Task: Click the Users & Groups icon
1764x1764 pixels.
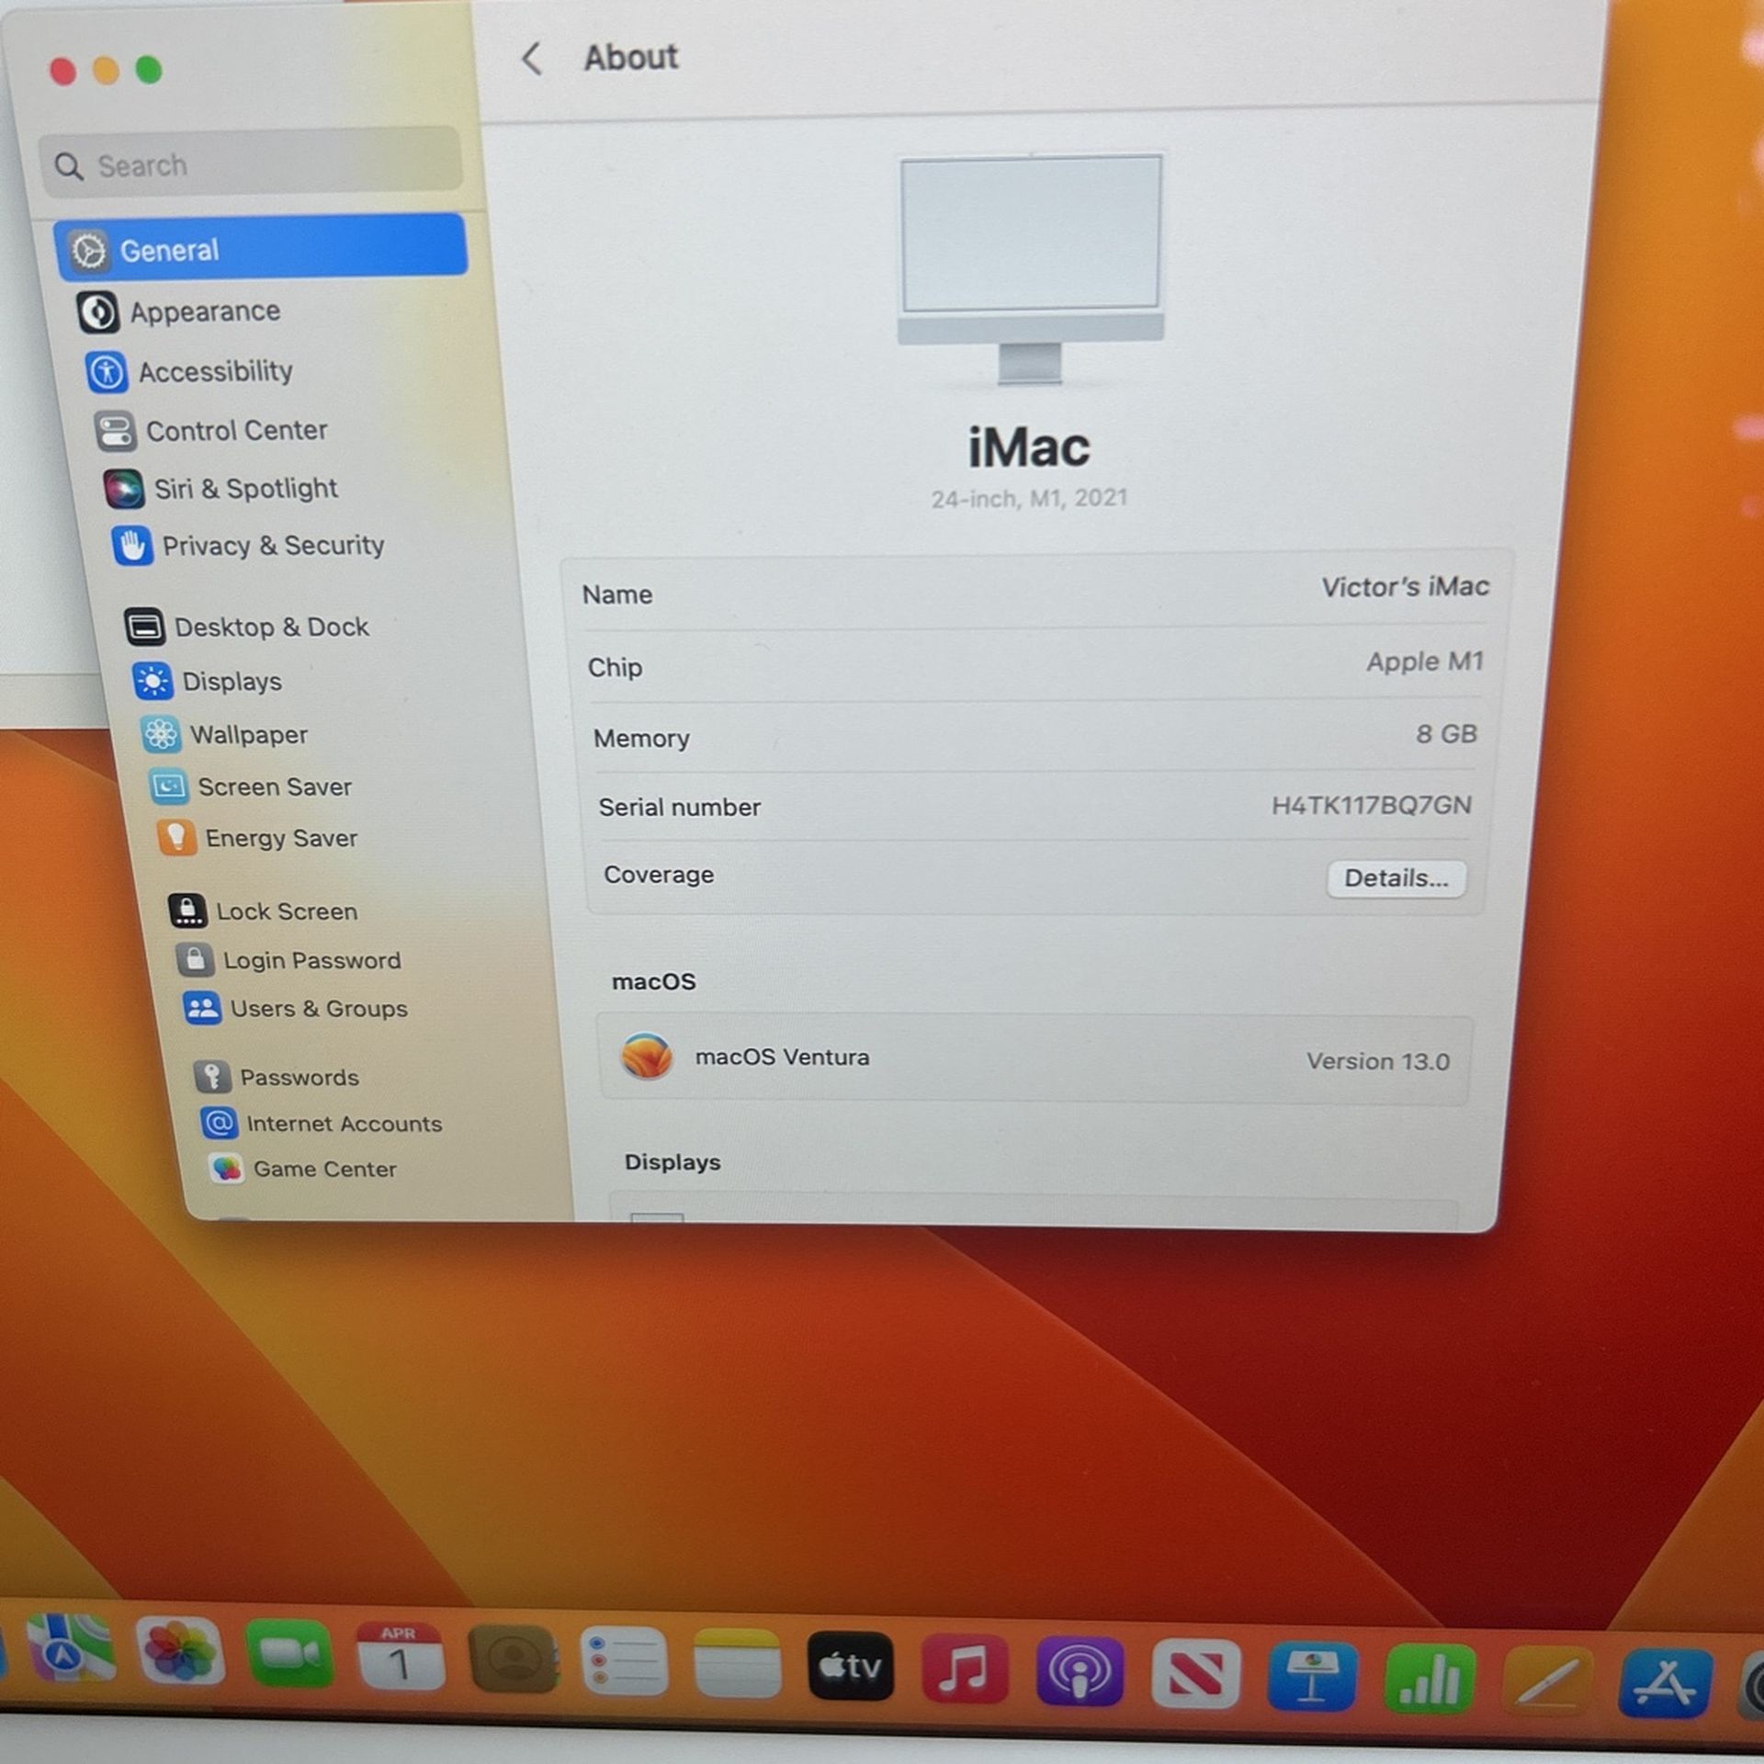Action: click(202, 1008)
